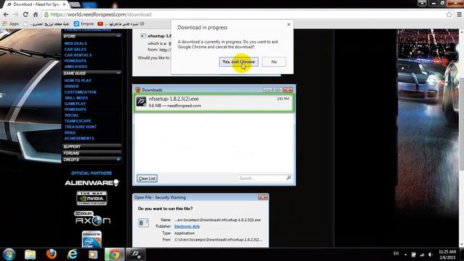The height and width of the screenshot is (261, 464).
Task: Open SOCIAL guide link
Action: click(72, 115)
